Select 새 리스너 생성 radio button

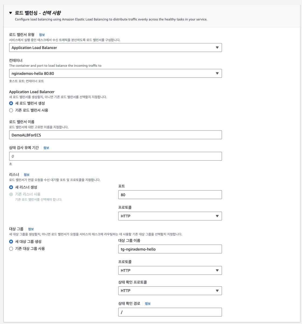click(11, 187)
